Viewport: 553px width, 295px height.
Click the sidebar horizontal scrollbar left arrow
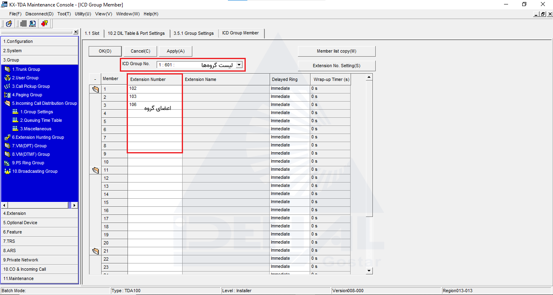pos(4,205)
